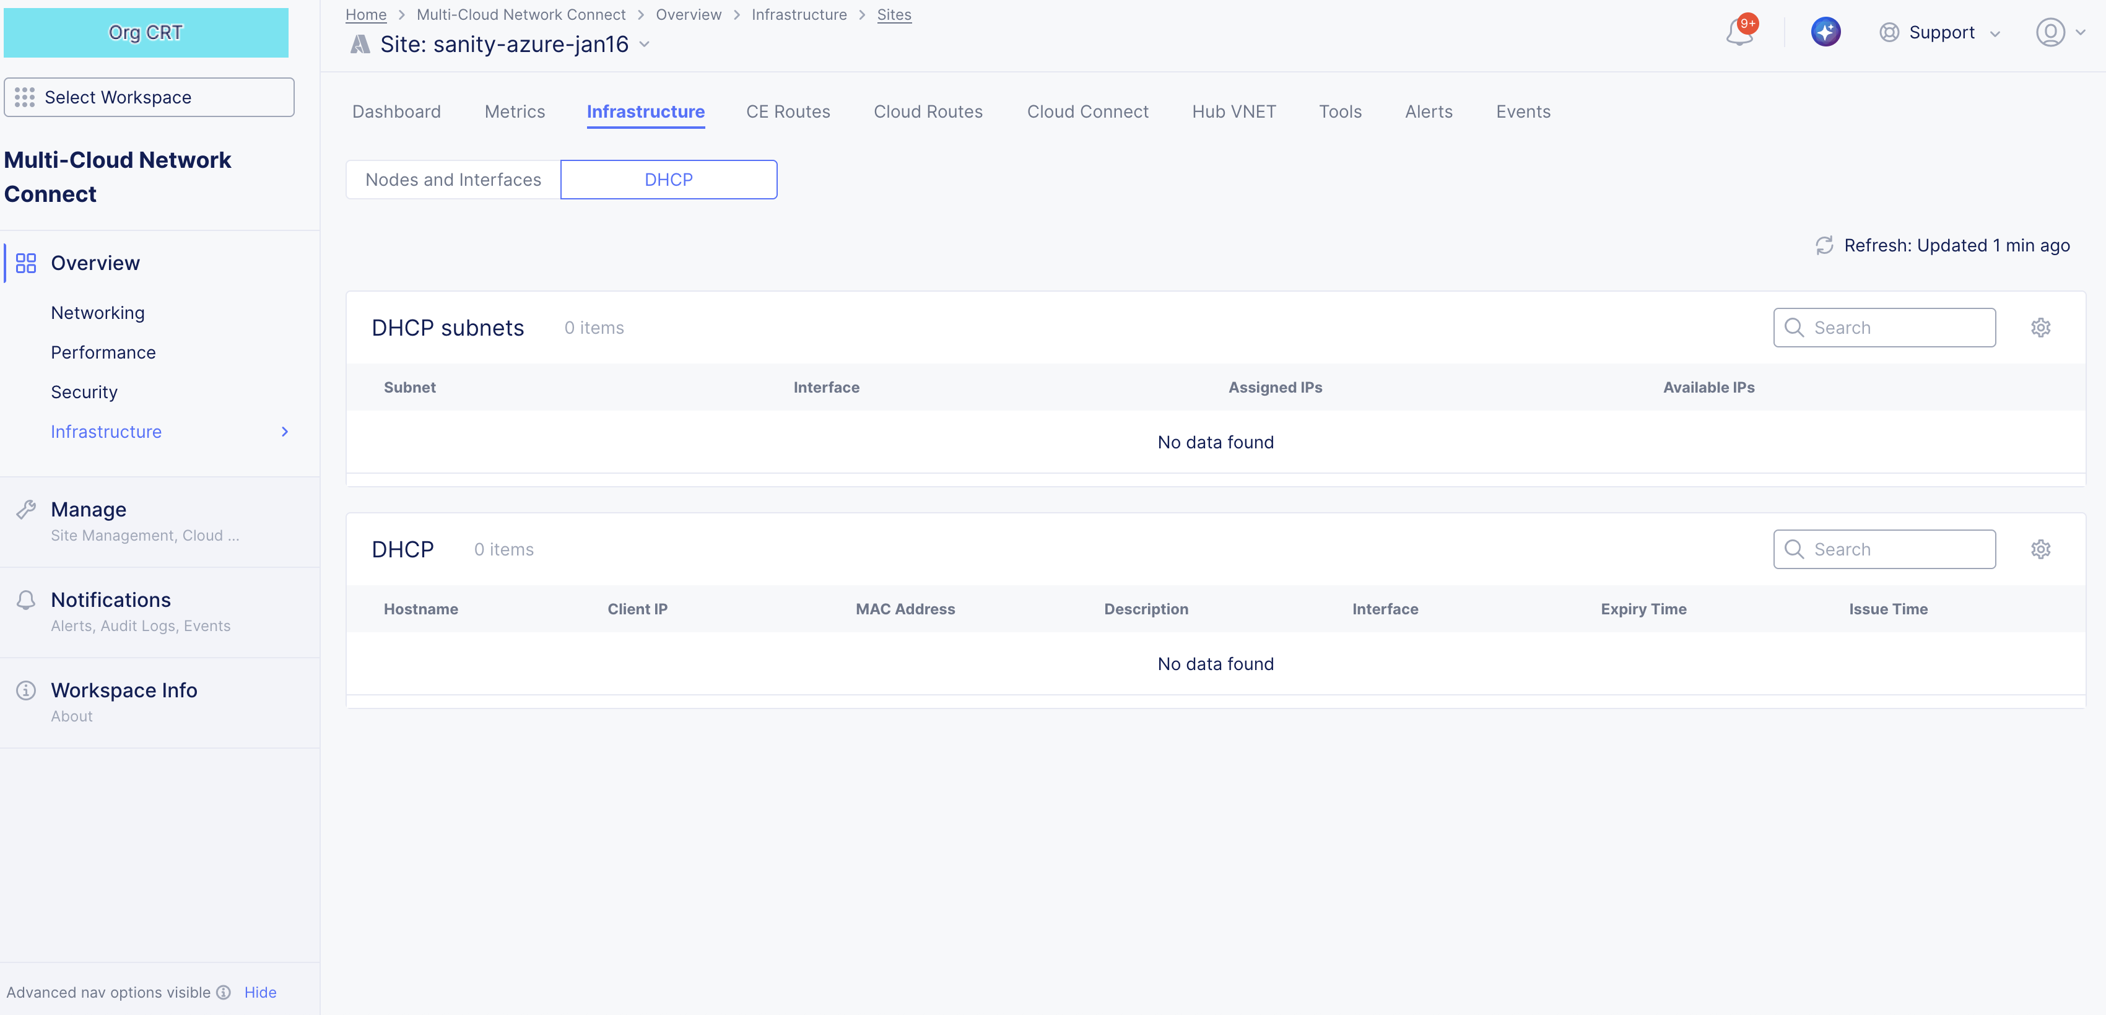2106x1015 pixels.
Task: Click the AI assistant sparkle icon
Action: click(1825, 33)
